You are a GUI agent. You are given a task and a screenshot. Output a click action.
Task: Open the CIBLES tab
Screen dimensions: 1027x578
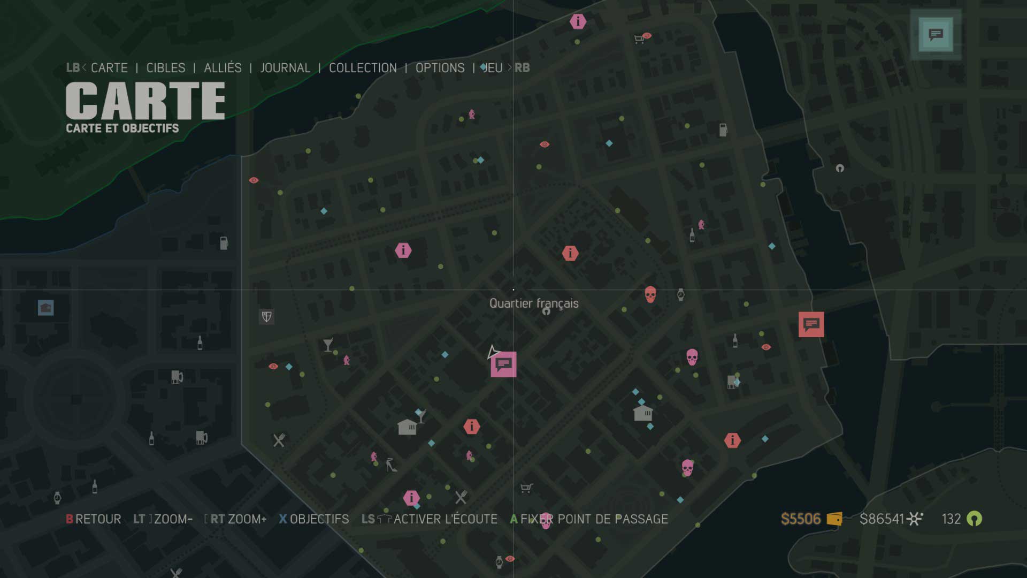pyautogui.click(x=166, y=68)
